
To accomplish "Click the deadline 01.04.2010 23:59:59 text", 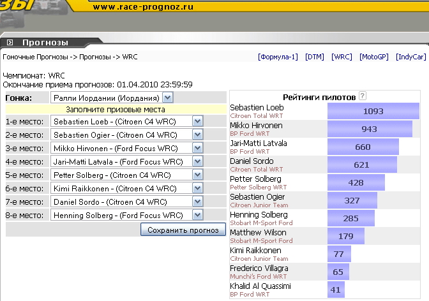I will pyautogui.click(x=154, y=84).
